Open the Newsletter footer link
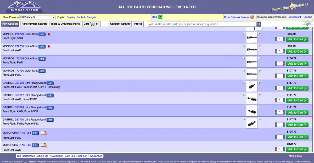Image resolution: width=314 pixels, height=163 pixels. coord(57,156)
